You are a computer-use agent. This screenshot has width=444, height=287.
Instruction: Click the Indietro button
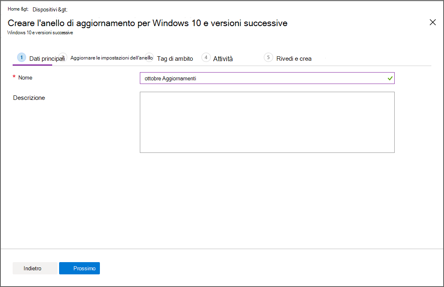tap(35, 268)
